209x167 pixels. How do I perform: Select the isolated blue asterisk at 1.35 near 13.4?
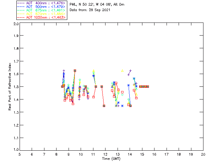click(x=122, y=106)
